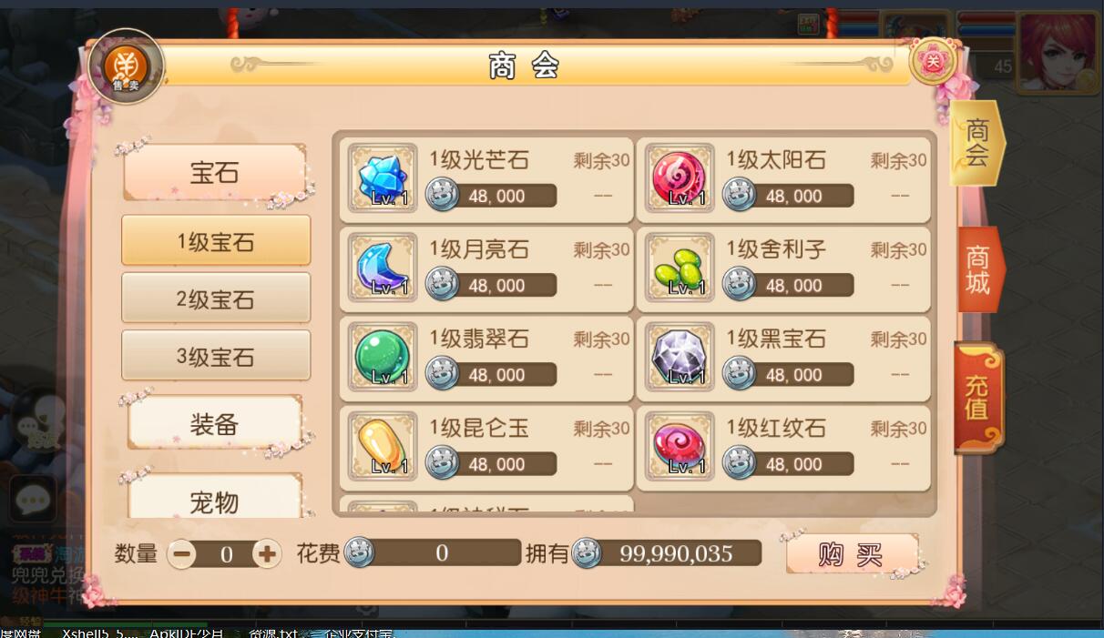Viewport: 1104px width, 638px height.
Task: Open the 充值 recharge tab
Action: pyautogui.click(x=977, y=398)
